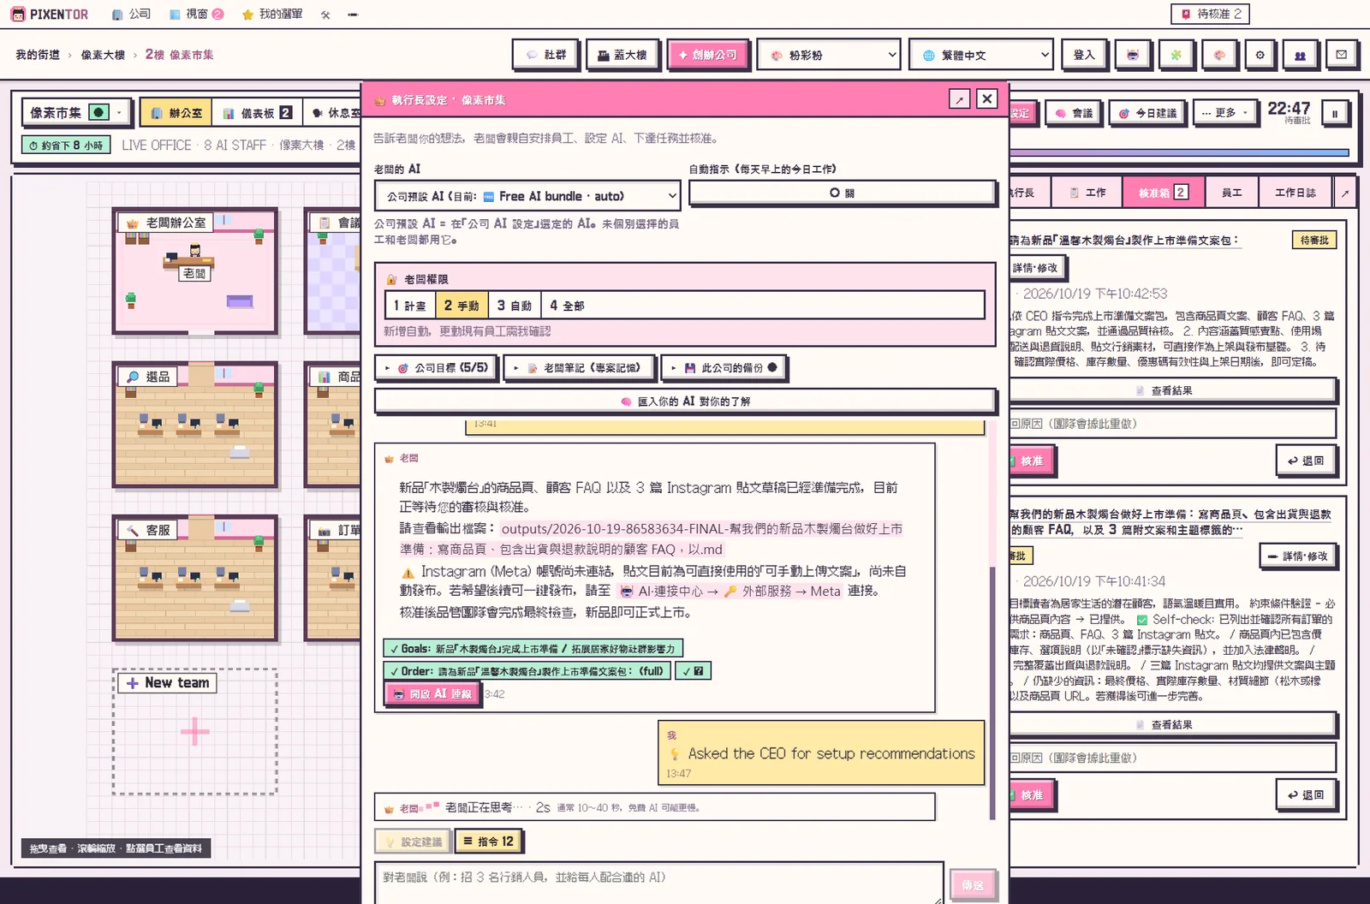
Task: Open the 像素市集 company selector dropdown arrow
Action: coord(121,112)
